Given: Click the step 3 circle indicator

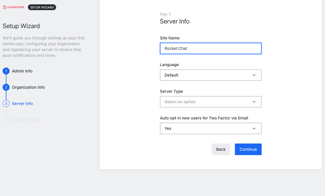Looking at the screenshot, I should tap(6, 104).
